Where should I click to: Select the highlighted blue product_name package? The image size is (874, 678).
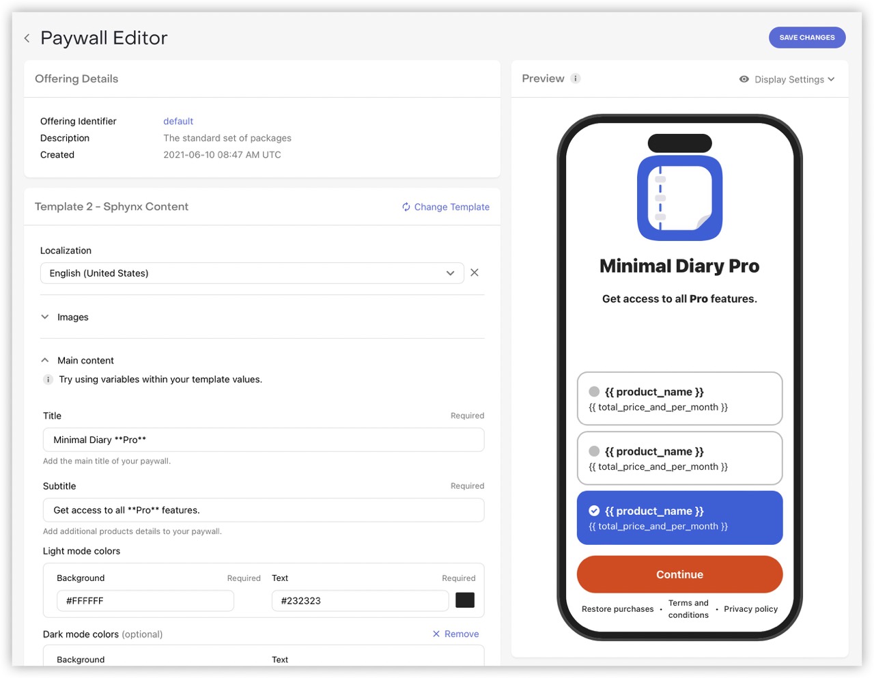tap(680, 518)
